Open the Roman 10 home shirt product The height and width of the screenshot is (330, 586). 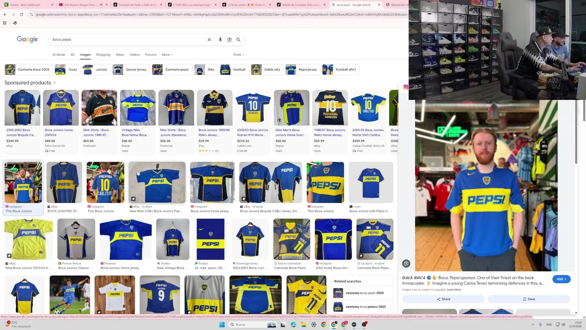[253, 121]
